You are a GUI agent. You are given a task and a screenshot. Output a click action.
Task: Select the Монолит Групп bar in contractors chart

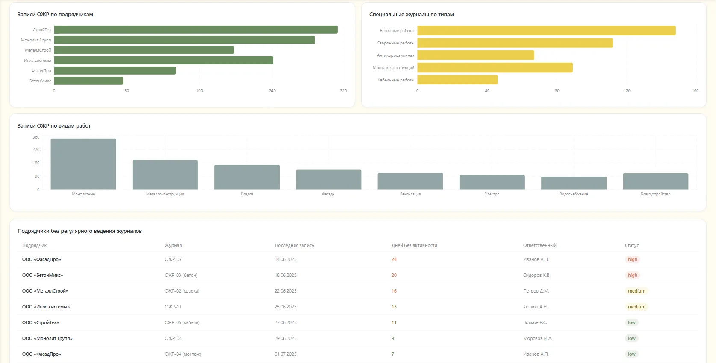coord(185,40)
